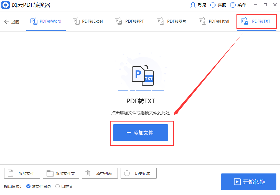The image size is (280, 195).
Task: Click the 添加文件 add files button
Action: pyautogui.click(x=141, y=133)
